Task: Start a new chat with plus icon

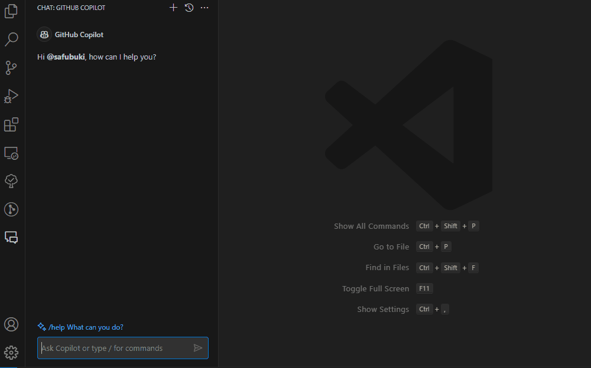Action: (x=173, y=8)
